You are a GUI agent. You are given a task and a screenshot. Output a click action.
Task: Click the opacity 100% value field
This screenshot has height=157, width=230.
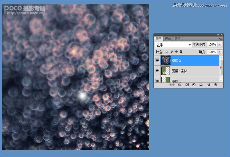[x=212, y=44]
